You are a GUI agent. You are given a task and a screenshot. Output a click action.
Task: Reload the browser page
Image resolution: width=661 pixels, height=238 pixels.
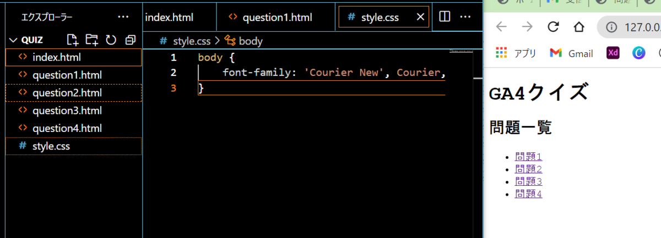(x=553, y=27)
